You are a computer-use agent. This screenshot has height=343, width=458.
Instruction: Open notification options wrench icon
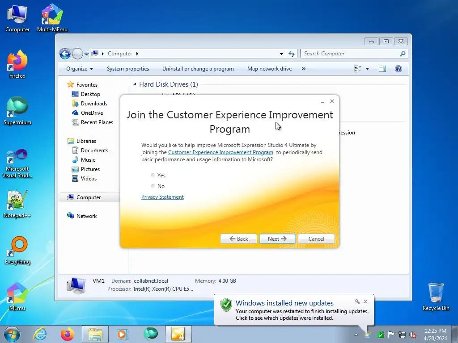[357, 301]
